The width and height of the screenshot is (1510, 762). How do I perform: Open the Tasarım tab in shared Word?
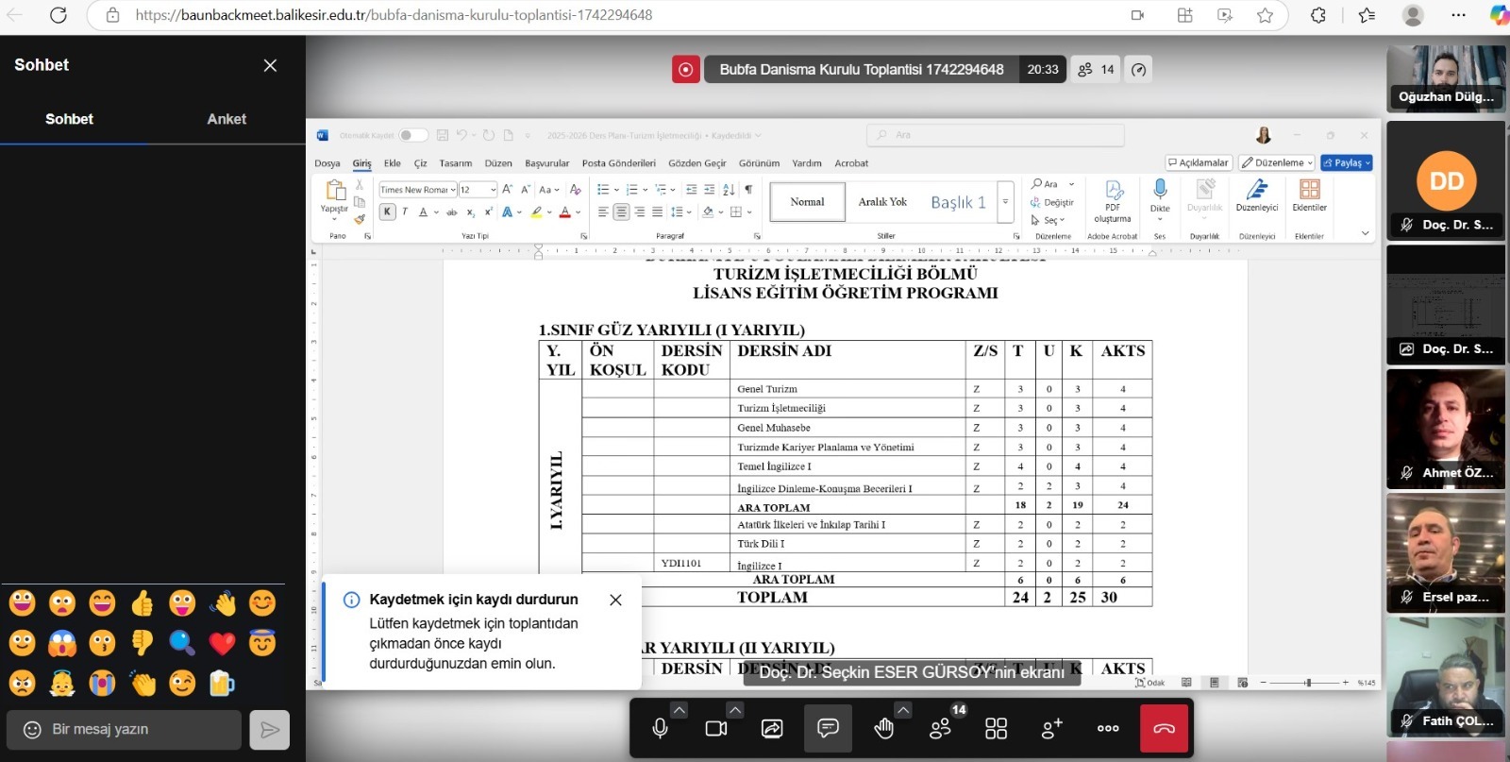tap(456, 163)
